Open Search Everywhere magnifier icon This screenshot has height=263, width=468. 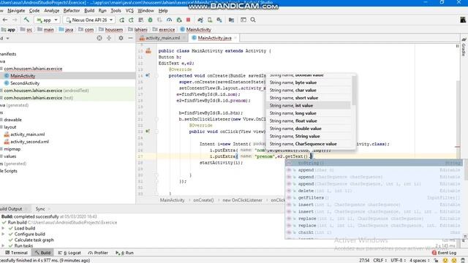pos(253,20)
